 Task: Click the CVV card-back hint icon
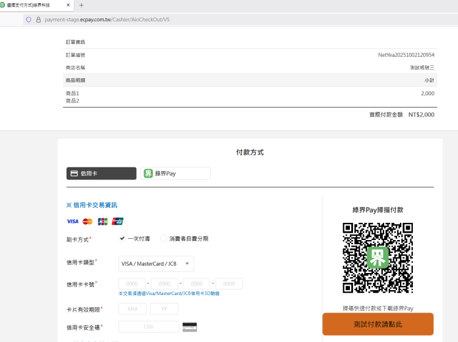click(189, 327)
